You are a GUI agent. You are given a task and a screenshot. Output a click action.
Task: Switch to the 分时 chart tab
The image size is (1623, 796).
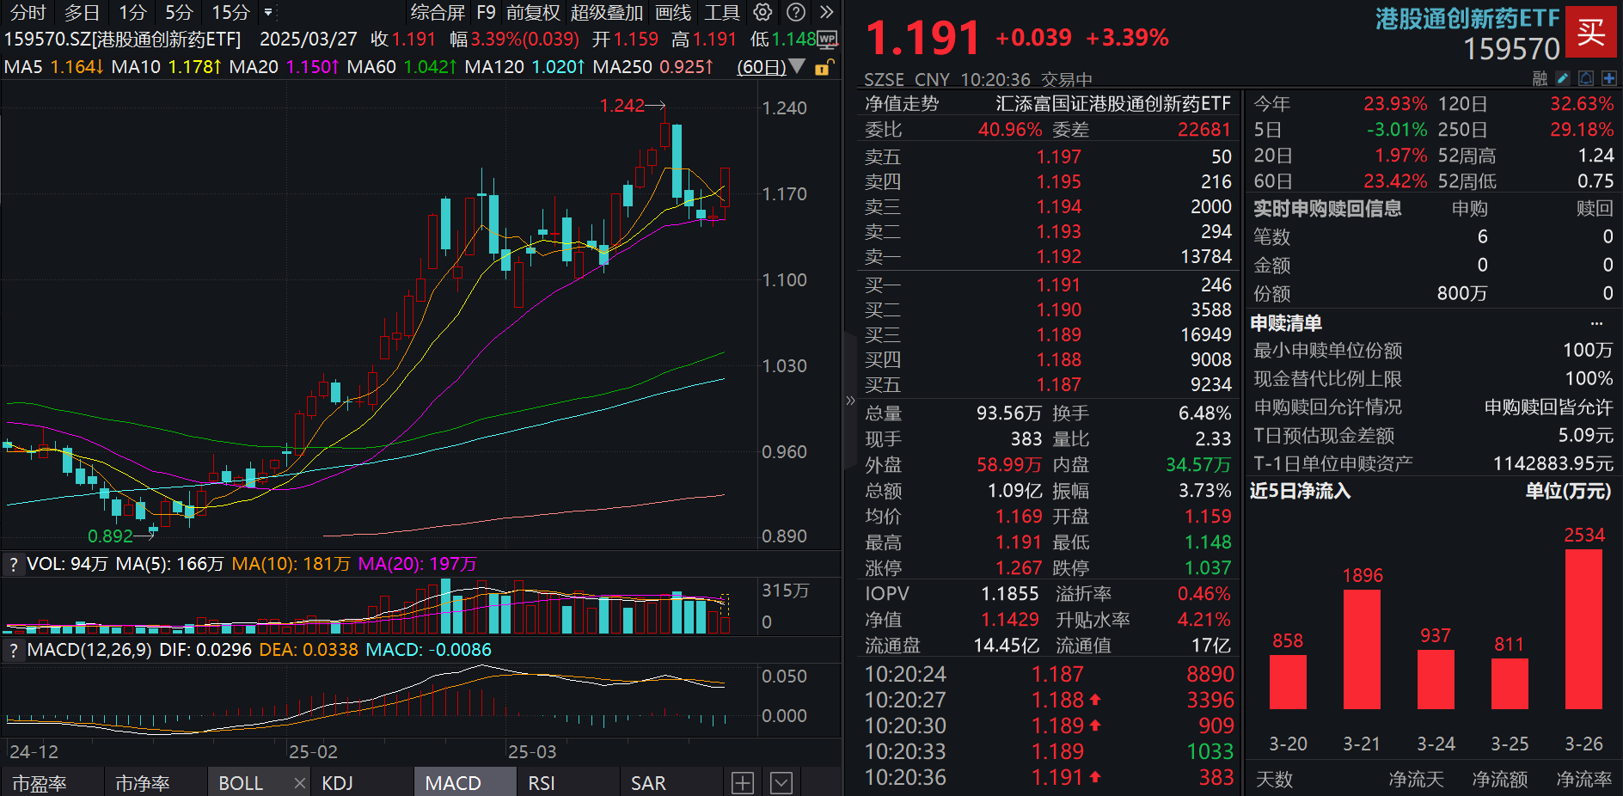(27, 12)
